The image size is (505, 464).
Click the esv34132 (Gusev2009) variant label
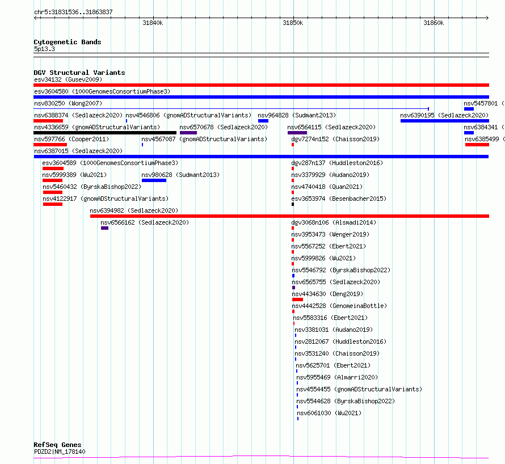click(68, 79)
